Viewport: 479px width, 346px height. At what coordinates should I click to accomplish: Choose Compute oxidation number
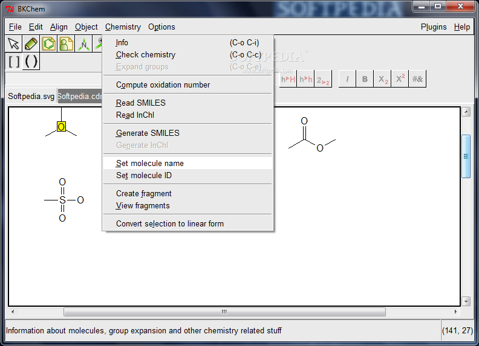pyautogui.click(x=187, y=85)
